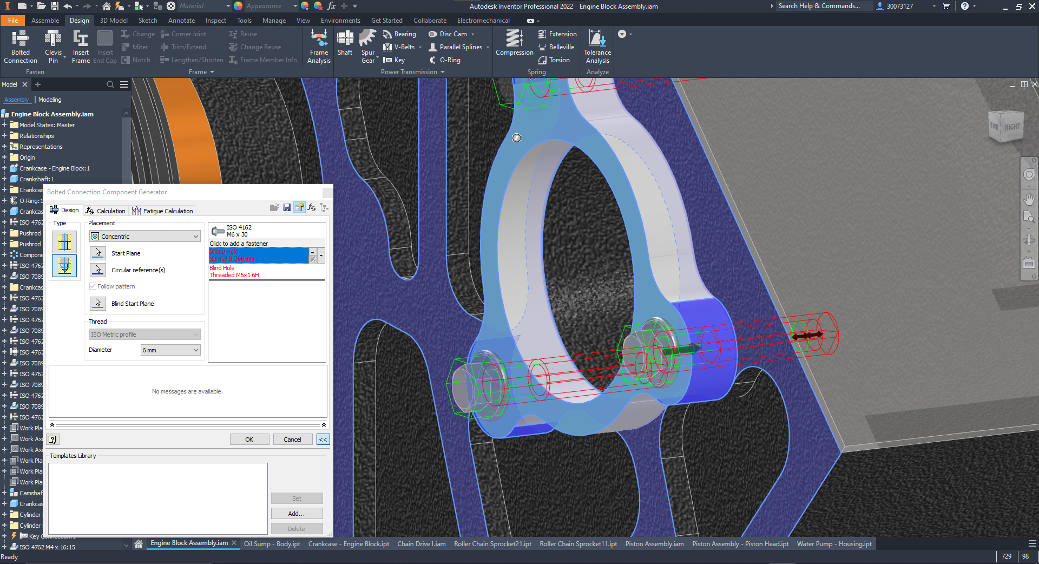Confirm the bolted connection with OK
This screenshot has height=564, width=1039.
(249, 439)
